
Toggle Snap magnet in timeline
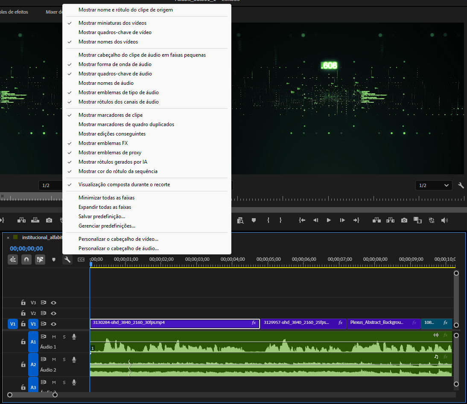tap(26, 260)
